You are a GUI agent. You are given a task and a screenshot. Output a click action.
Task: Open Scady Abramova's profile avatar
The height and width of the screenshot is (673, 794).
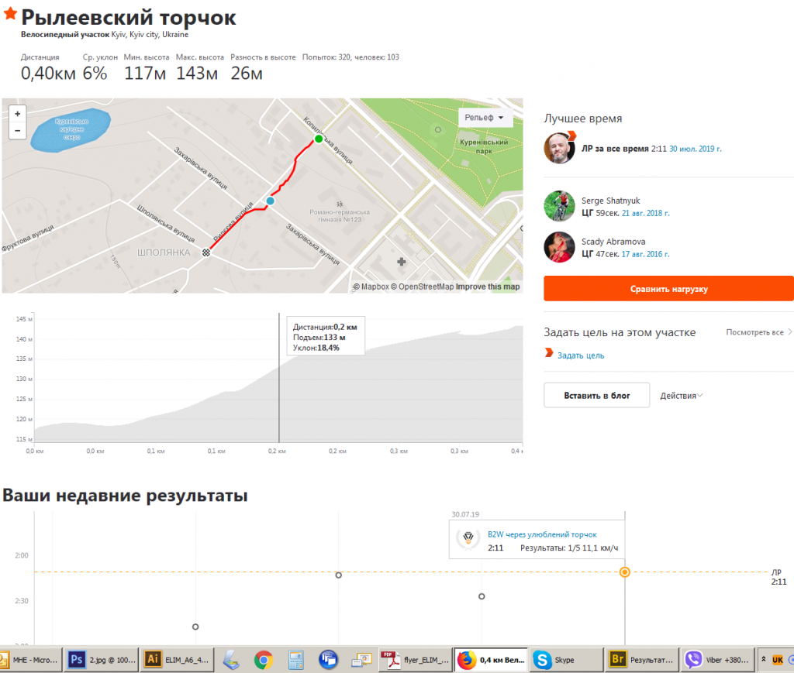tap(559, 247)
